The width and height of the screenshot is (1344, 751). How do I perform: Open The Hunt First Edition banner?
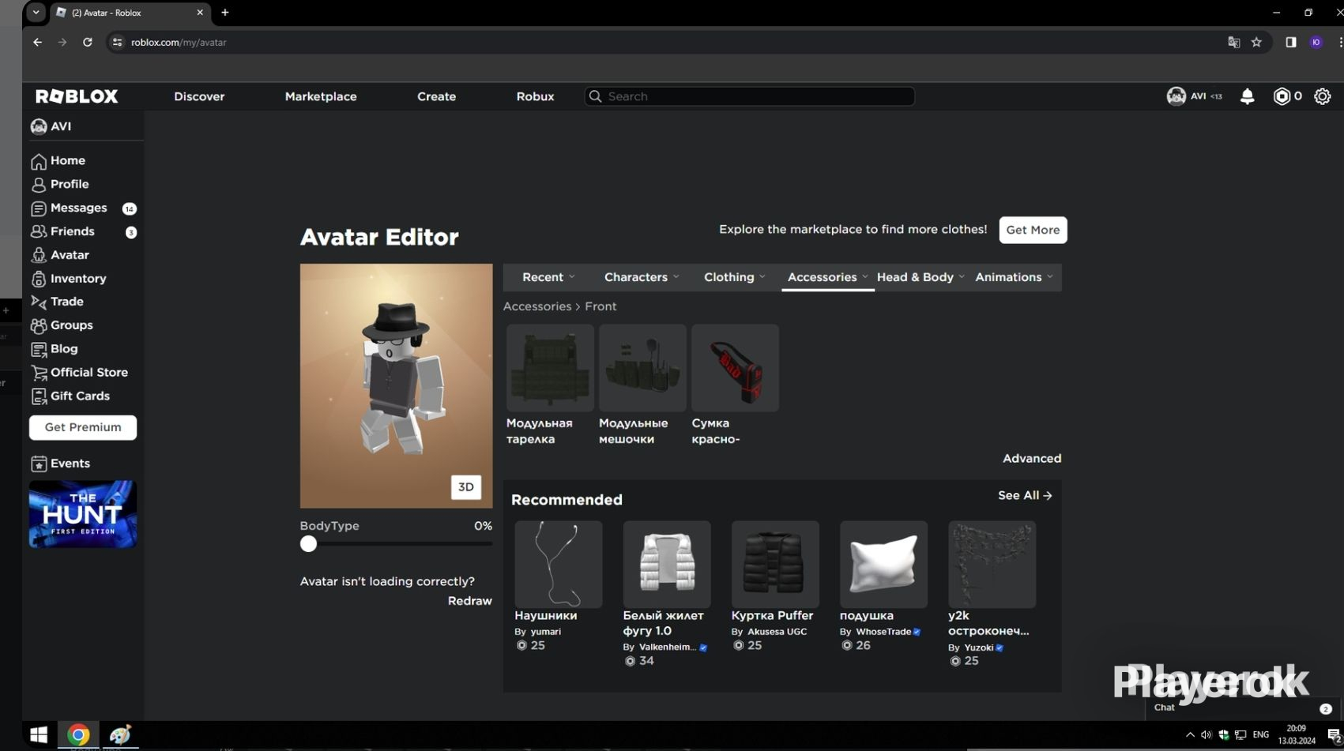point(83,514)
